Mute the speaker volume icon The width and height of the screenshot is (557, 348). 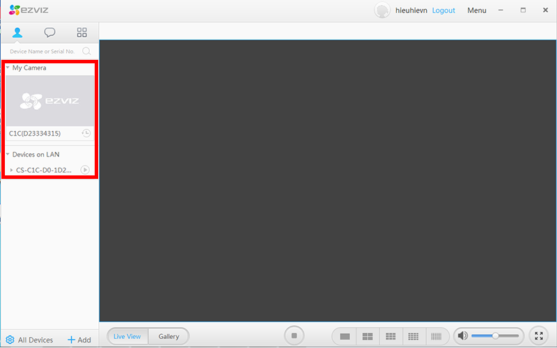[462, 336]
